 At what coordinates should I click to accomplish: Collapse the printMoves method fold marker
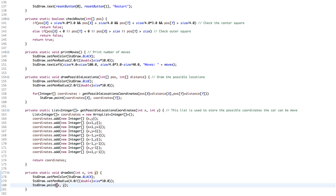[x=9, y=52]
